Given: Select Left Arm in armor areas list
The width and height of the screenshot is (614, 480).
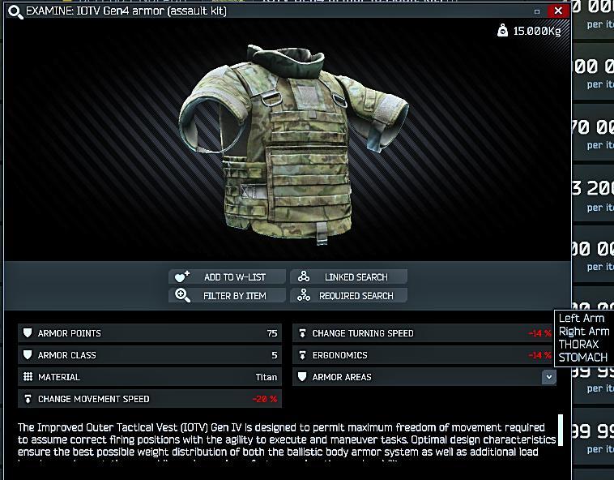Looking at the screenshot, I should click(581, 318).
